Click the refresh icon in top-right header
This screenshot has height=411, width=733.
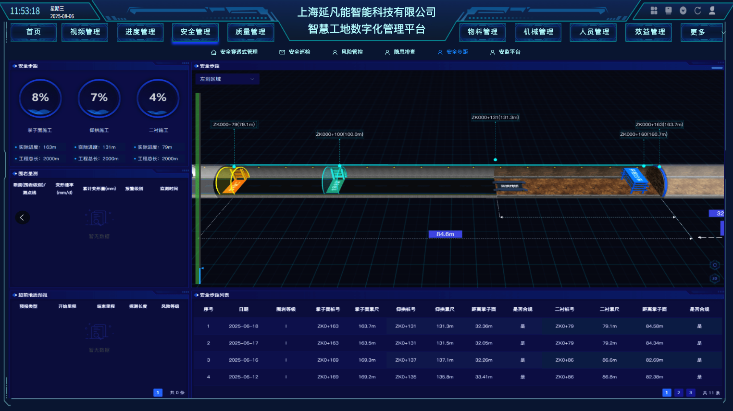click(x=697, y=11)
